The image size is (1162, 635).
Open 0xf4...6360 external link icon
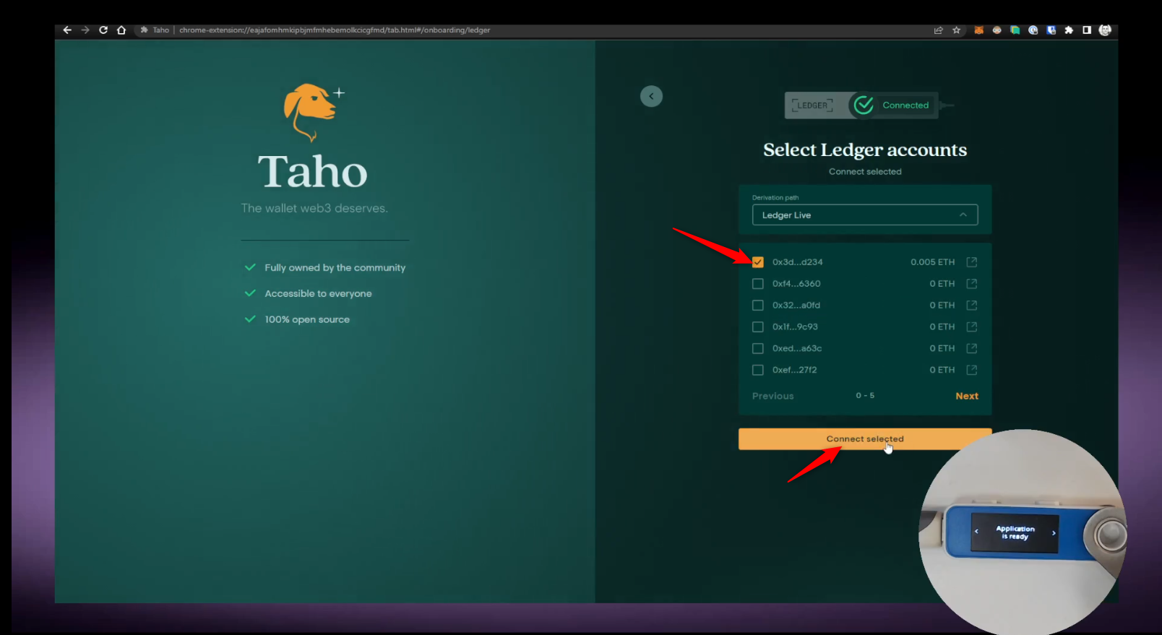tap(971, 284)
